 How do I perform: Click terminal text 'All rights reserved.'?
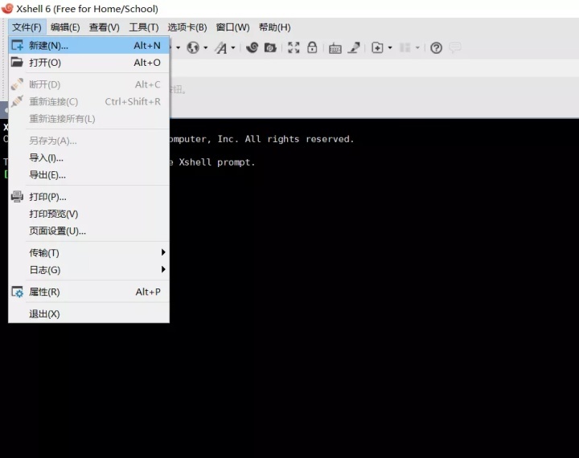tap(299, 139)
